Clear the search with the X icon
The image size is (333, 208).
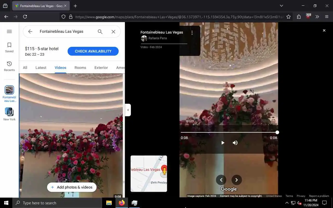click(113, 31)
